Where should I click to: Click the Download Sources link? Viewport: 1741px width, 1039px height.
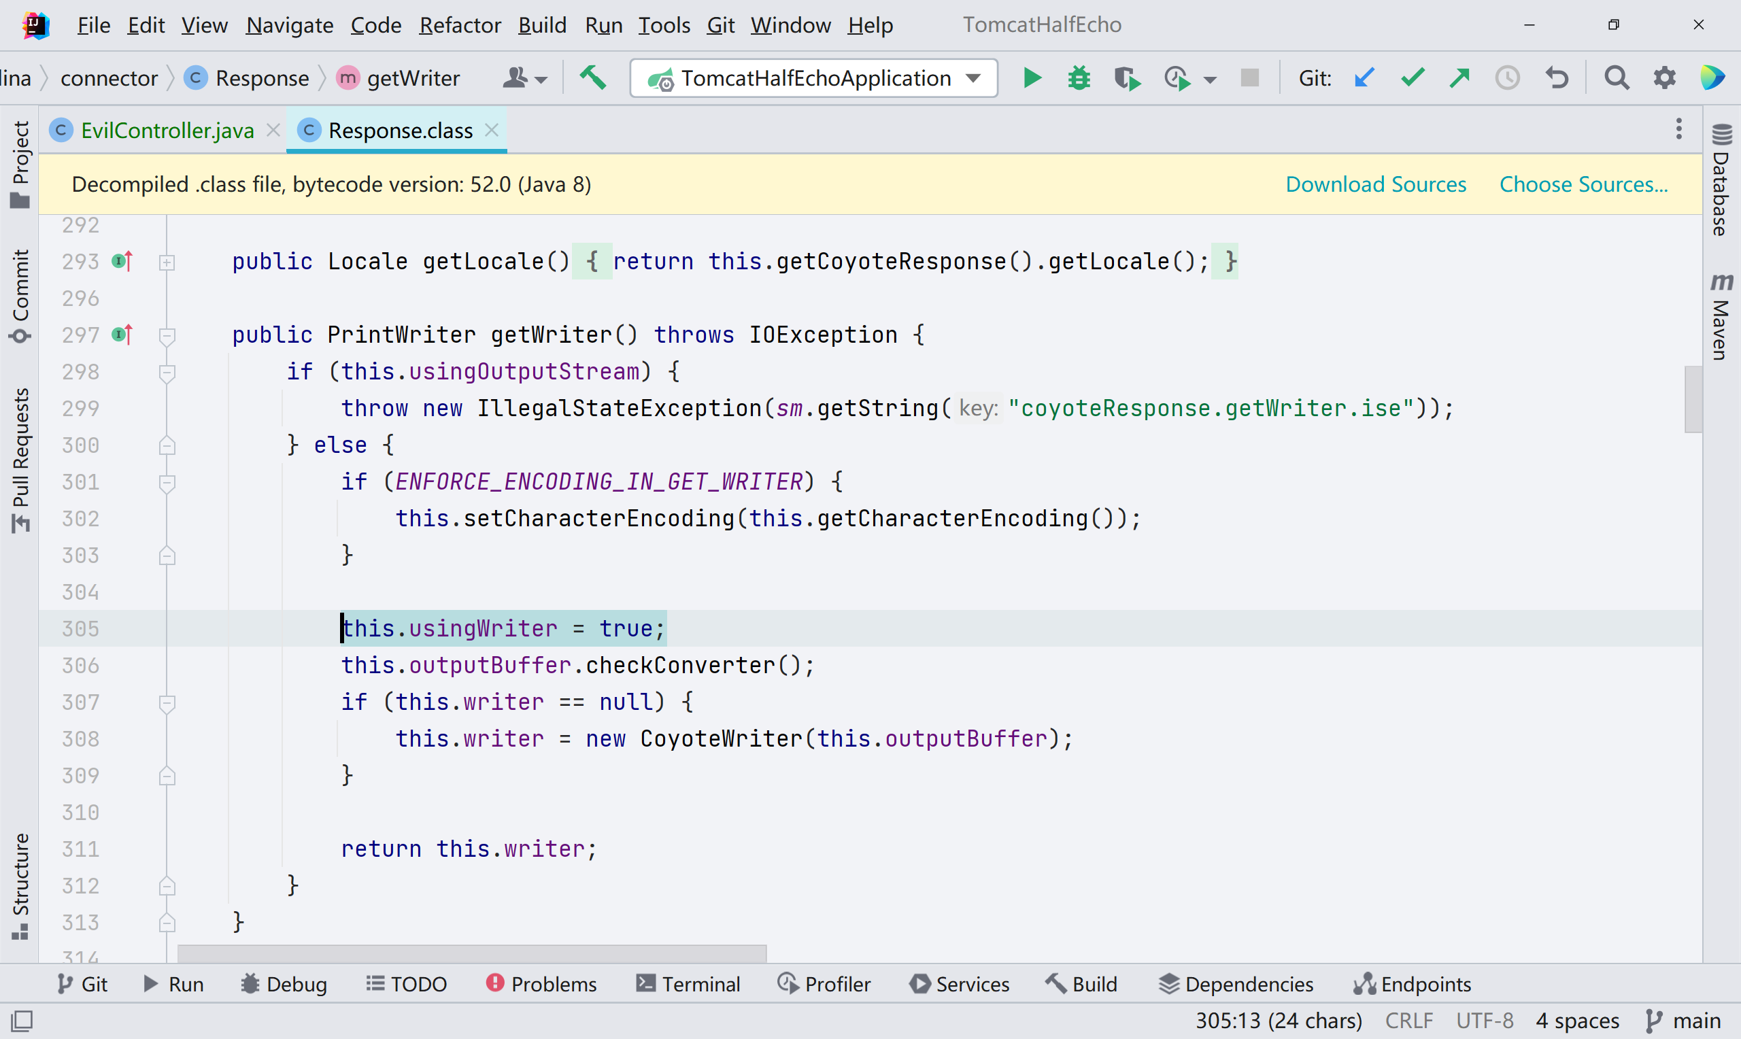point(1376,184)
